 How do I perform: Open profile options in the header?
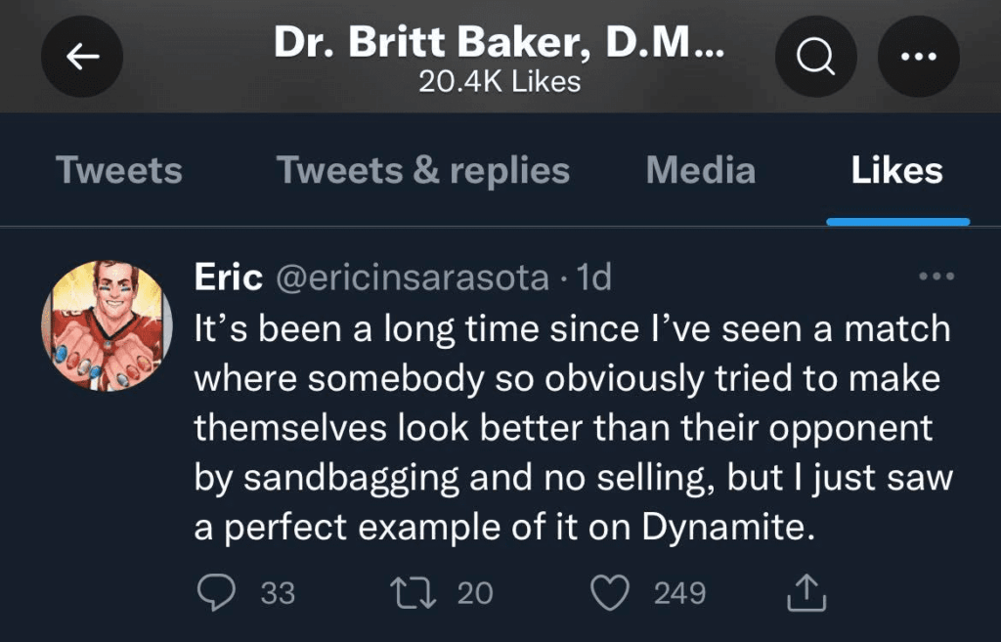(x=919, y=58)
